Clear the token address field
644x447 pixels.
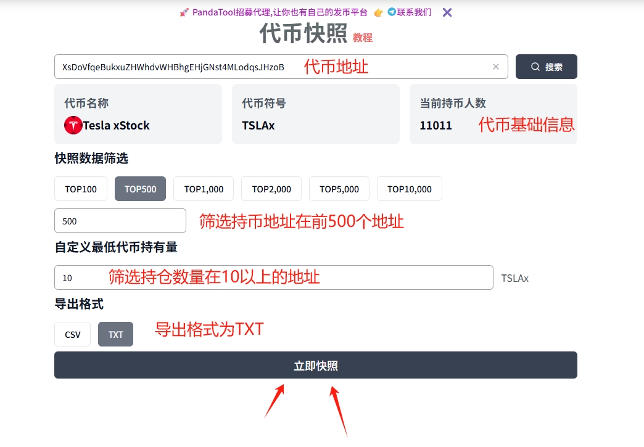pos(496,67)
